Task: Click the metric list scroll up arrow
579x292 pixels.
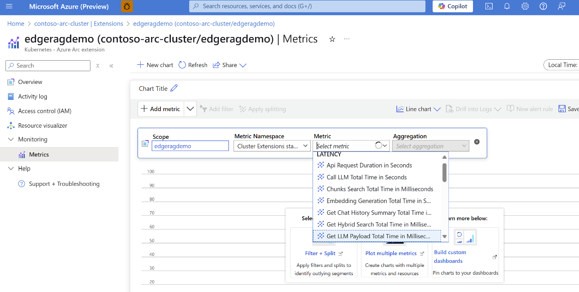Action: coord(445,157)
